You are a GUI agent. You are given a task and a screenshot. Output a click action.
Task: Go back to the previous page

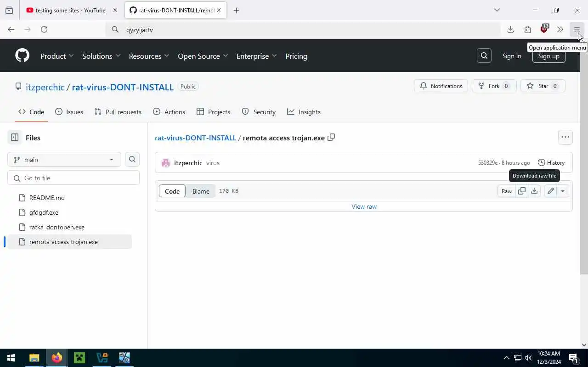pyautogui.click(x=11, y=29)
